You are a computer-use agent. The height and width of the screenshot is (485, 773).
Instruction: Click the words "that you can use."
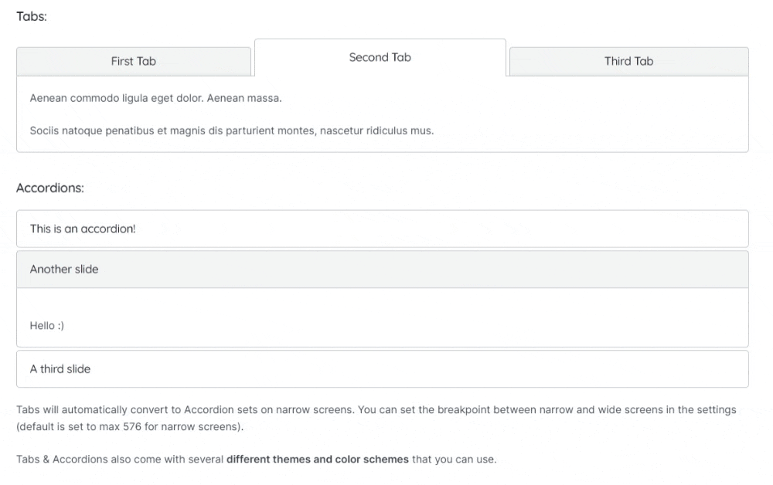pyautogui.click(x=454, y=460)
